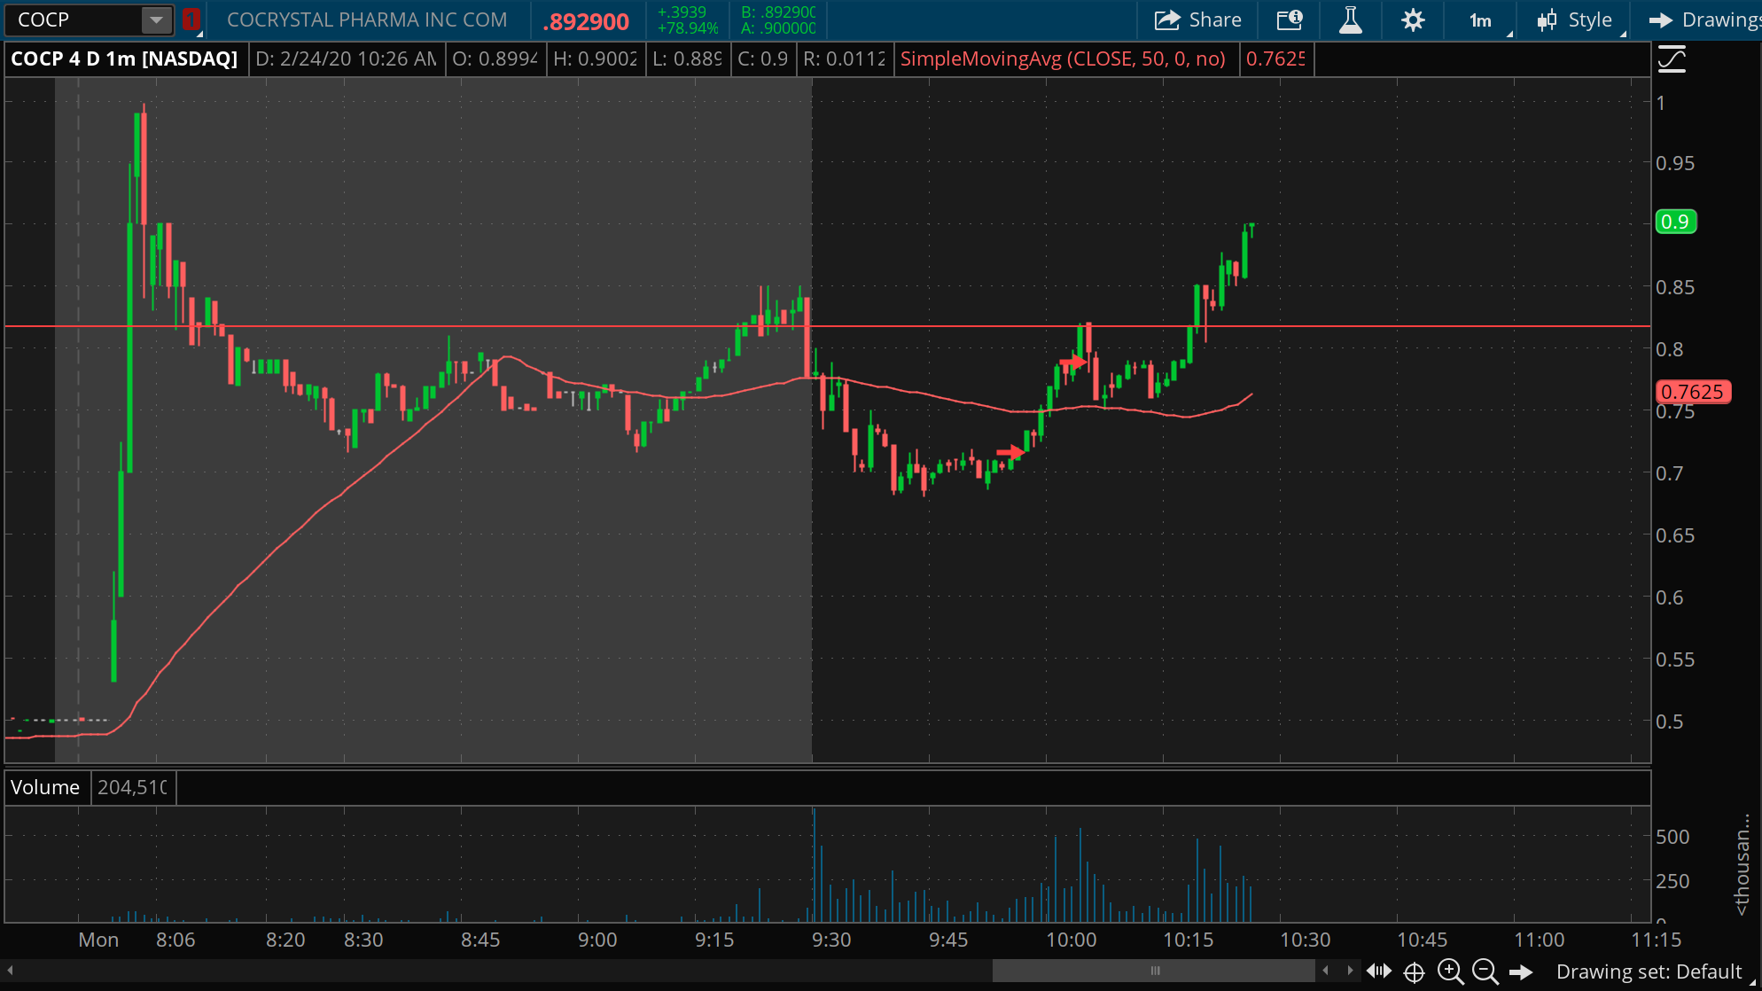Image resolution: width=1762 pixels, height=991 pixels.
Task: Click the crosshair pan icon
Action: (x=1415, y=971)
